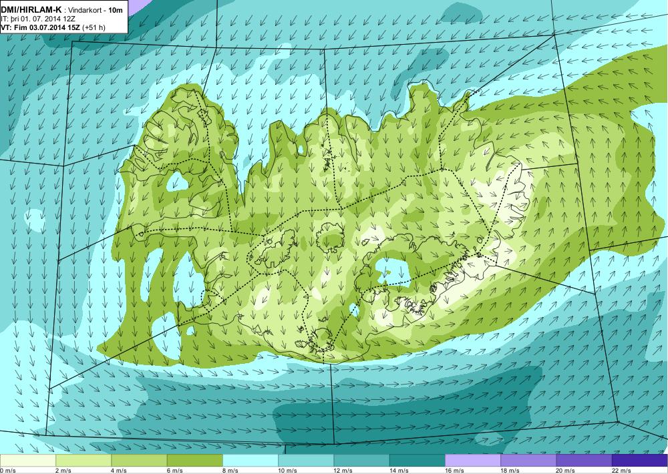
Task: Select the "12 m/s" legend label
Action: pos(343,471)
